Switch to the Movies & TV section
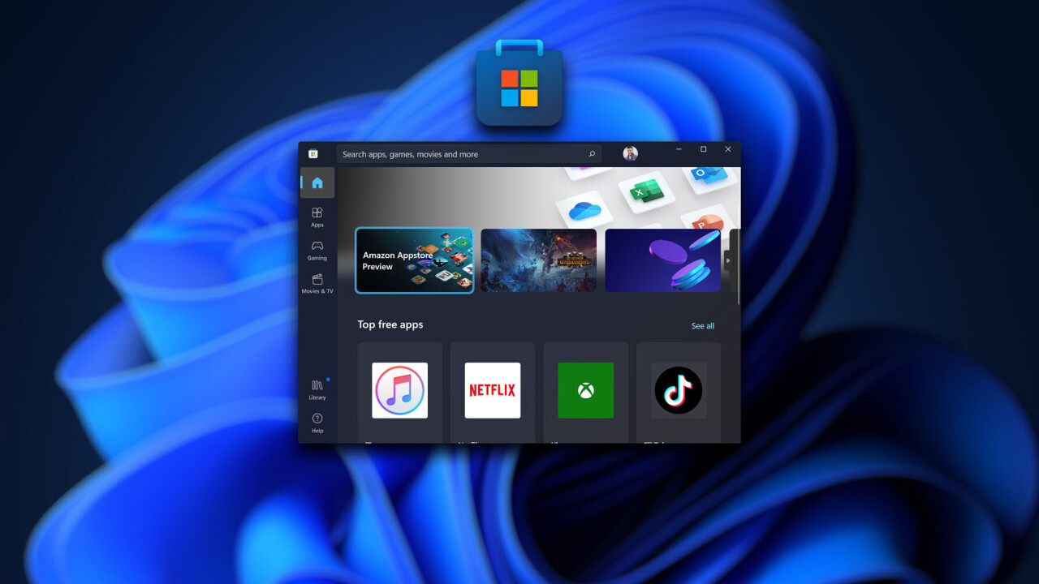The image size is (1039, 584). [317, 282]
